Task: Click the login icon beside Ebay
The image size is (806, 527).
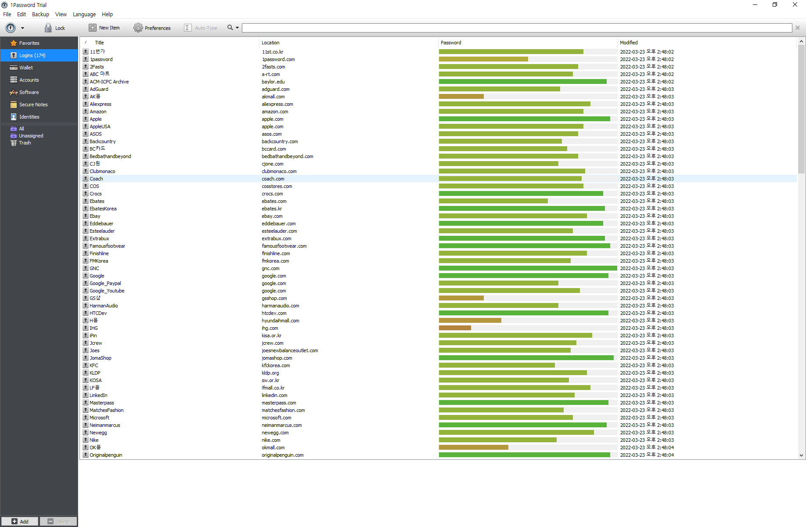Action: pos(86,216)
